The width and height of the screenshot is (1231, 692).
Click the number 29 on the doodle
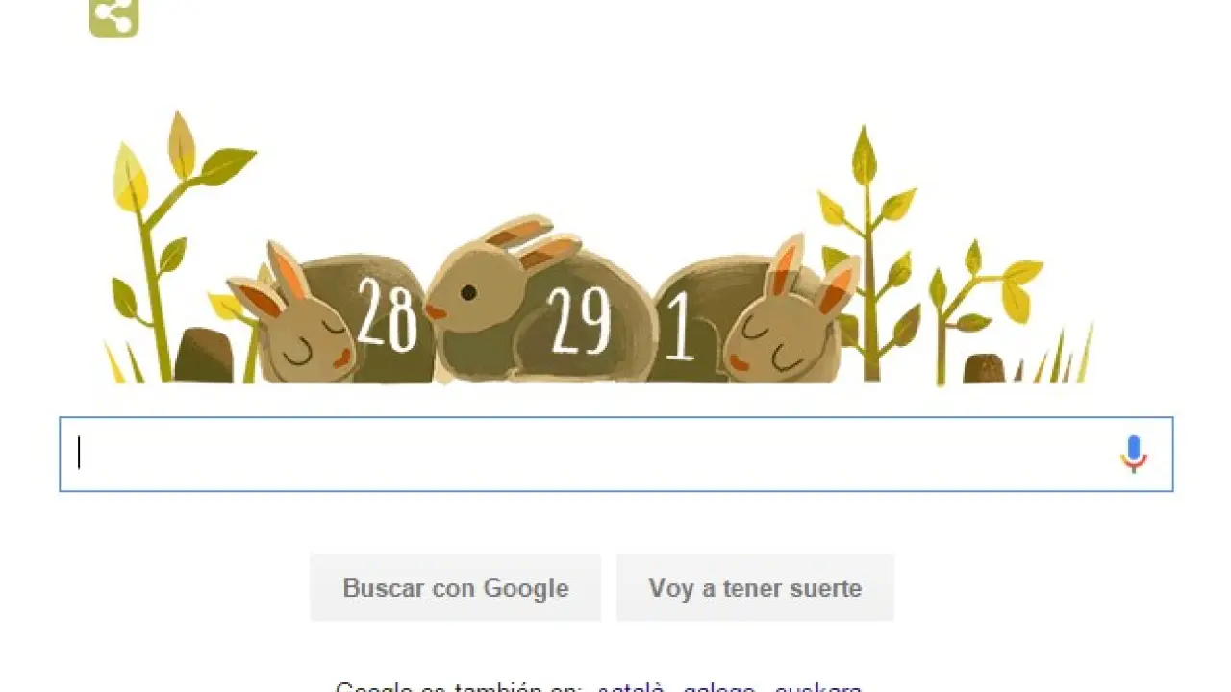coord(579,320)
